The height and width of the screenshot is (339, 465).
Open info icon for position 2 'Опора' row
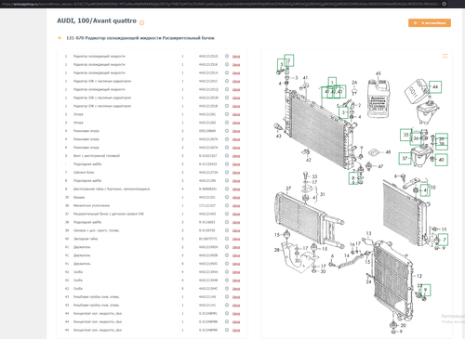tap(227, 114)
